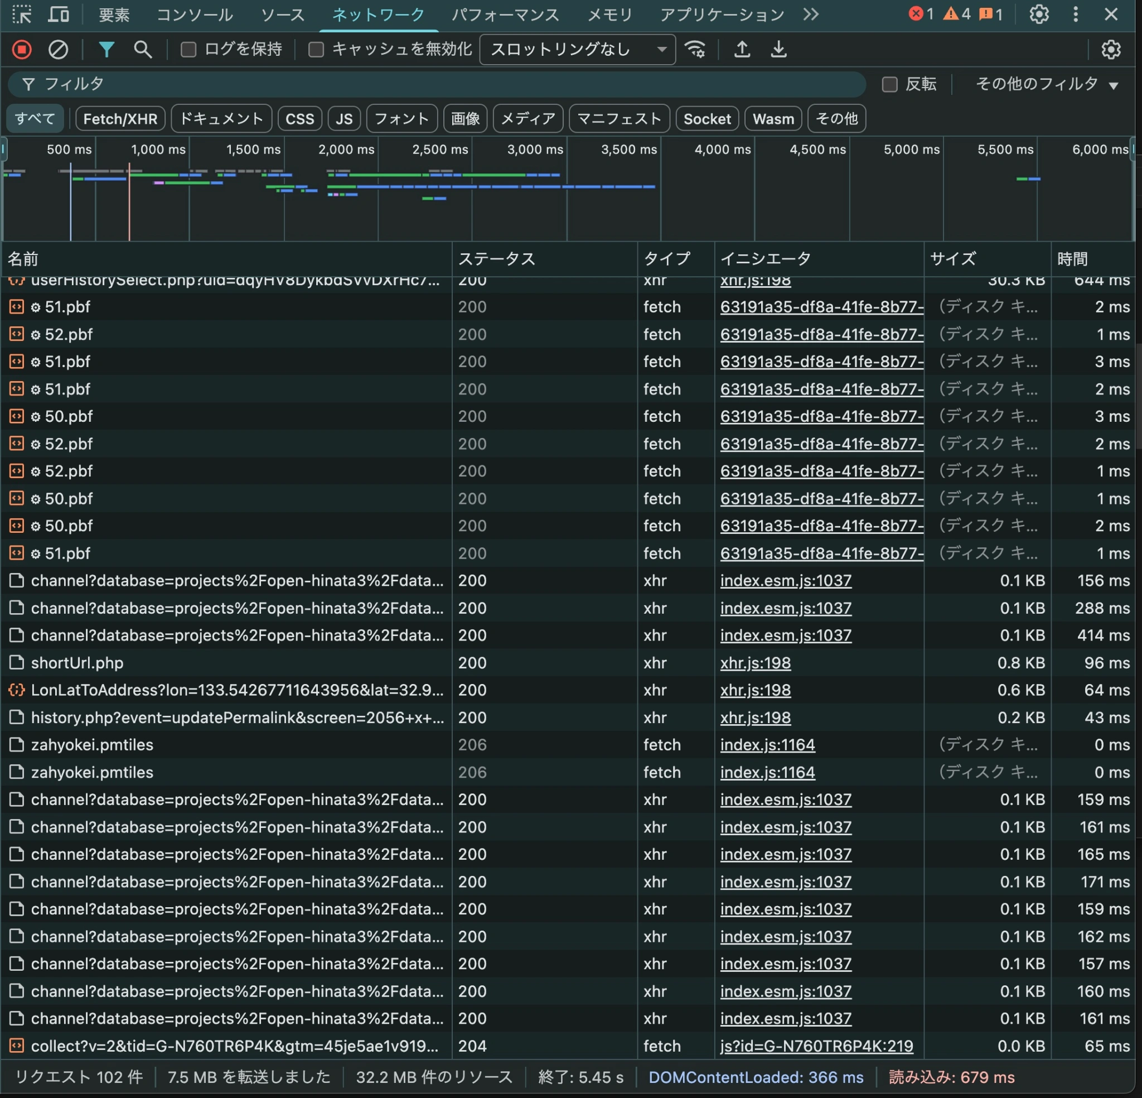Toggle the filter funnel icon
The width and height of the screenshot is (1142, 1098).
[x=106, y=50]
